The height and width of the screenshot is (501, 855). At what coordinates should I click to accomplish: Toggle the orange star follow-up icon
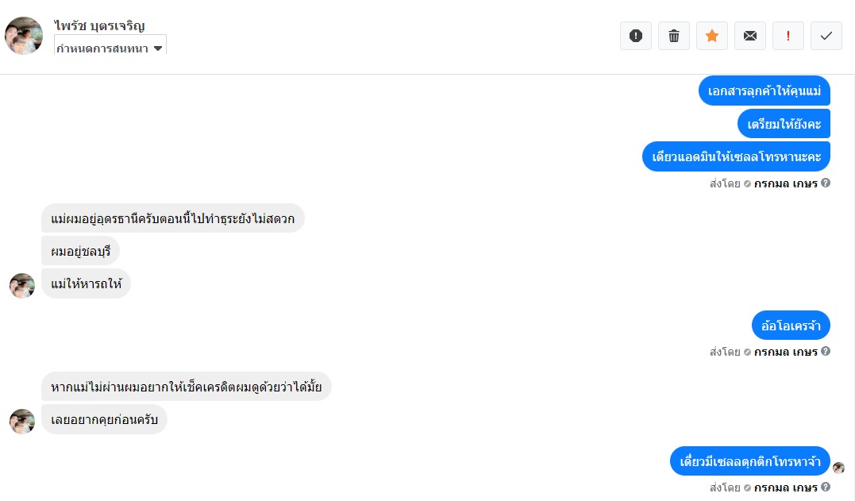[712, 36]
